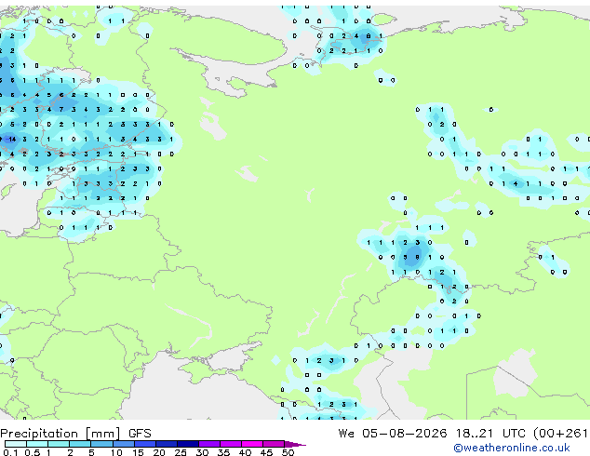Click the "UTC" label in header

514,434
